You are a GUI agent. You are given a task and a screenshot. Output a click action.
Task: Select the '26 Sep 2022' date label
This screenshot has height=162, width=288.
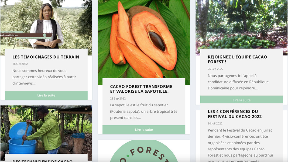[216, 69]
